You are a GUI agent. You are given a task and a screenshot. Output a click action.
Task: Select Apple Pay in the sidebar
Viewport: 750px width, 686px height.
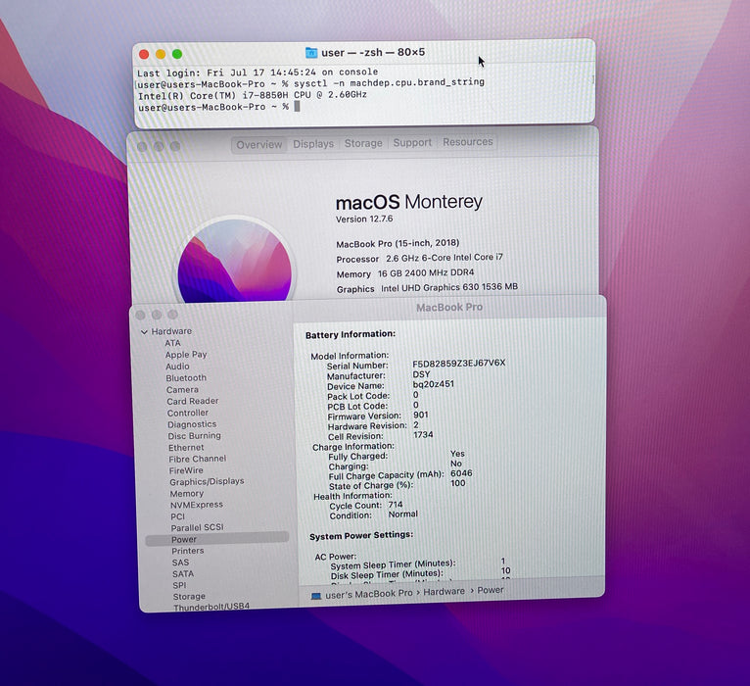click(186, 355)
